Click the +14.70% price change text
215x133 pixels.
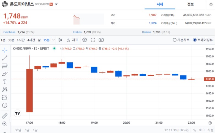(x=10, y=23)
